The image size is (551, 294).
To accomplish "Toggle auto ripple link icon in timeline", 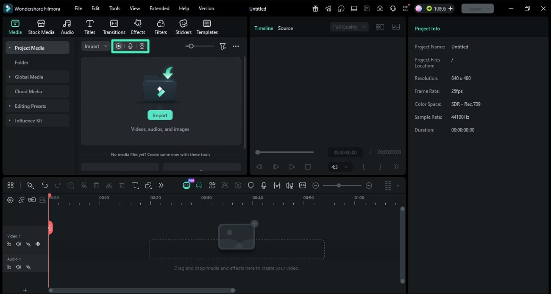I will [x=32, y=200].
